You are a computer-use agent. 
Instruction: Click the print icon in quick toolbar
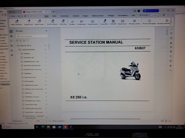click(x=25, y=16)
